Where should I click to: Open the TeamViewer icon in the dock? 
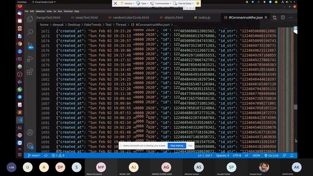20,143
